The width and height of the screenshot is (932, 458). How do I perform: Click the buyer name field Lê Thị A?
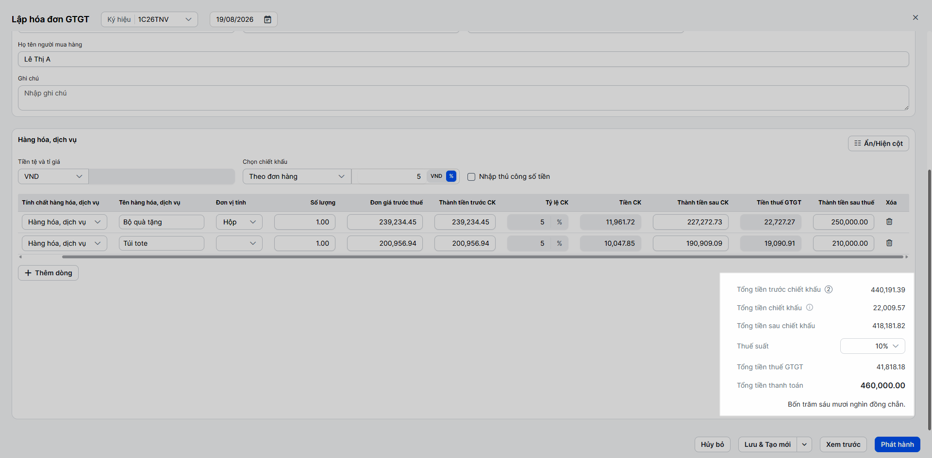click(x=464, y=59)
